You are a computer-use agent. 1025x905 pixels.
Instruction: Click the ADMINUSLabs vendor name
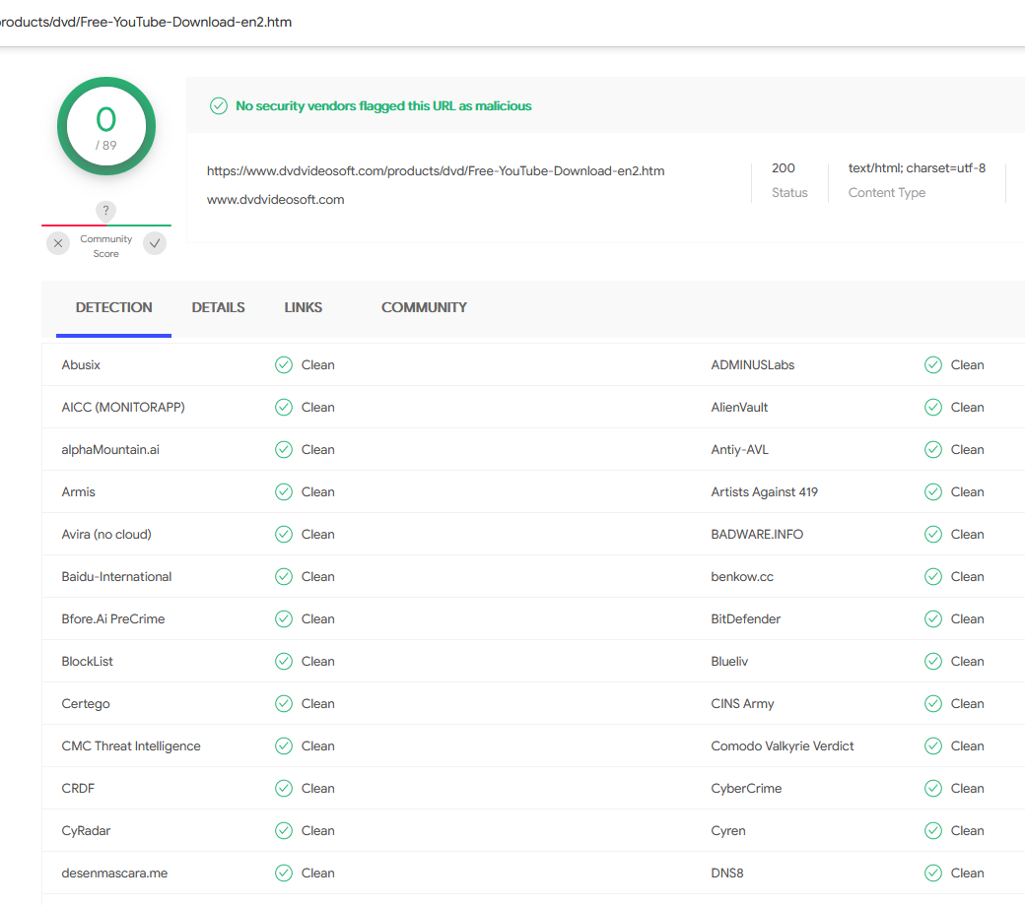(x=752, y=365)
